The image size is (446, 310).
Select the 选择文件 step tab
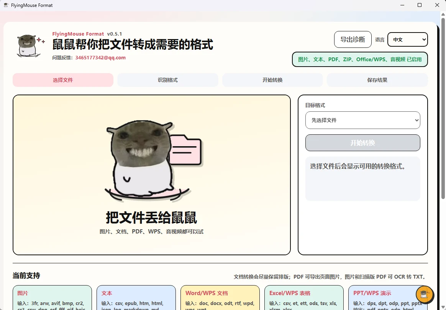[63, 80]
